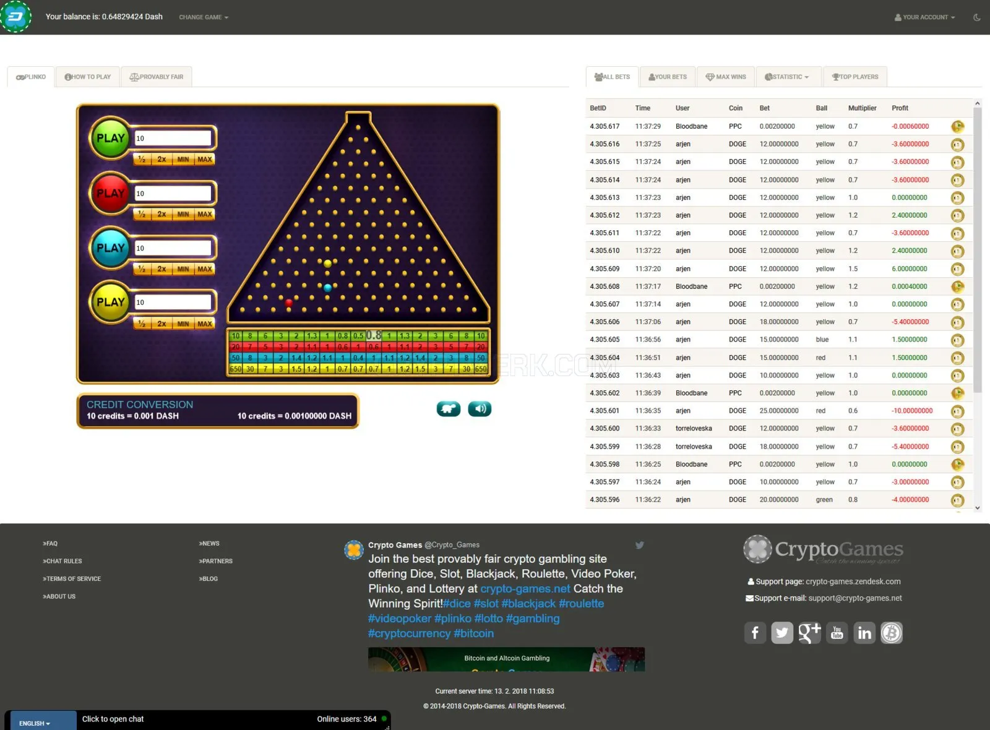Drop a ball with the red PLAY button
990x730 pixels.
tap(111, 193)
